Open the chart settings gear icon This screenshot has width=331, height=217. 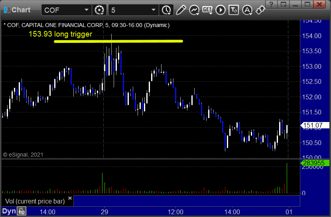[99, 10]
